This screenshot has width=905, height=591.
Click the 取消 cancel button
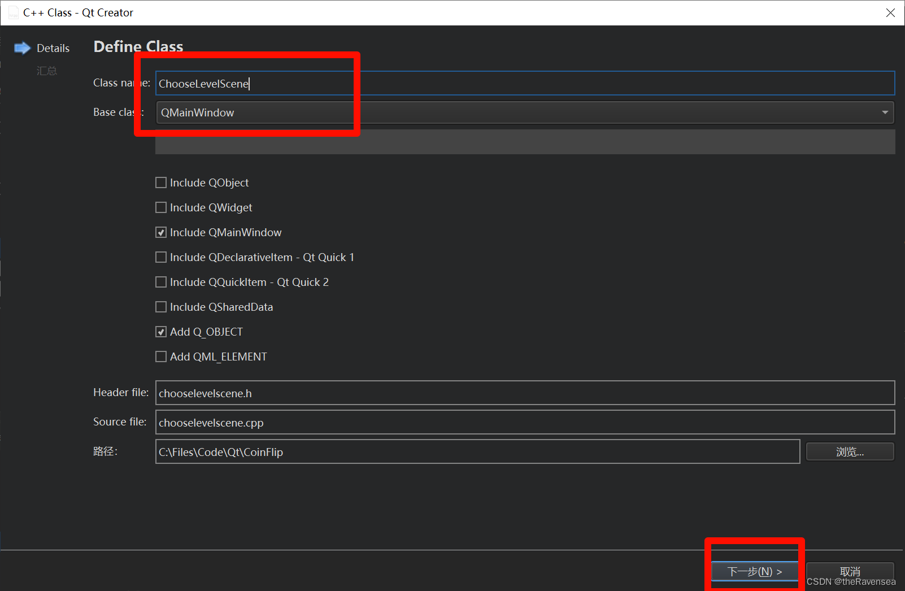[x=850, y=571]
